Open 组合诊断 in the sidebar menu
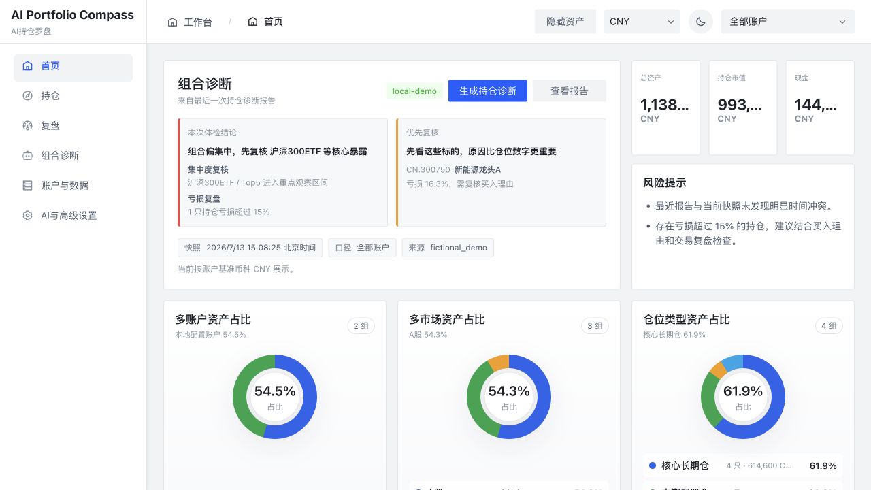 [73, 156]
